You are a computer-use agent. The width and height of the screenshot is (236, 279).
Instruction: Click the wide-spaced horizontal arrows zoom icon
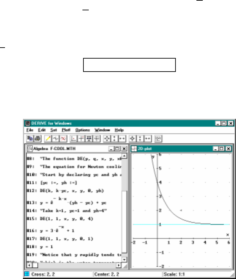pyautogui.click(x=122, y=139)
